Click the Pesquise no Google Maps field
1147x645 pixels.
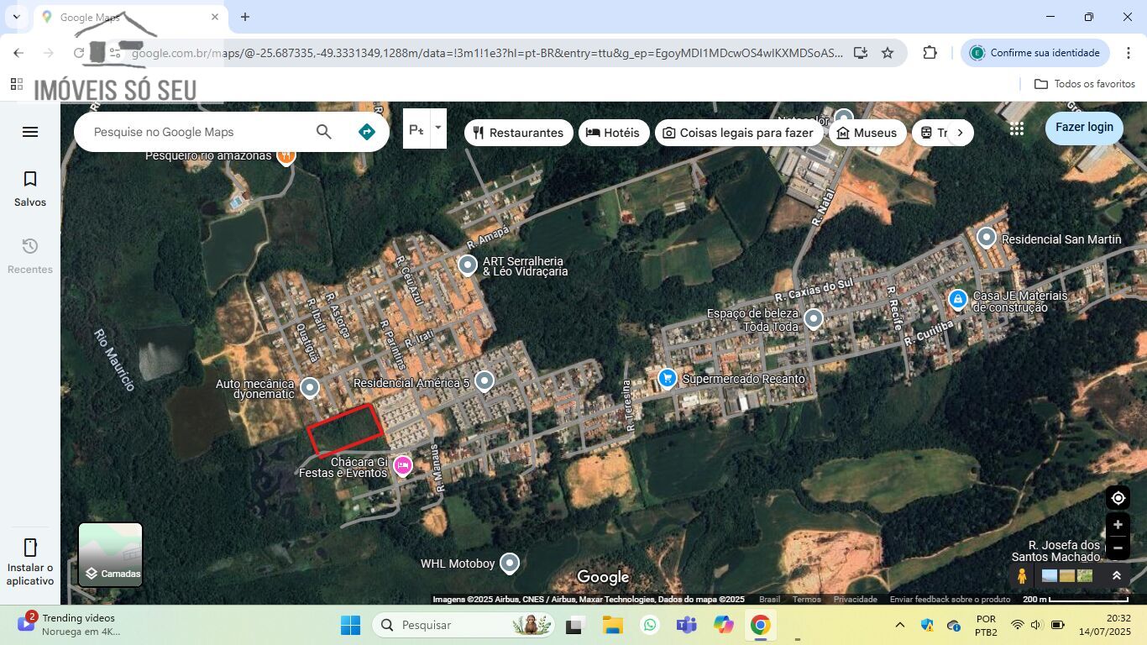pyautogui.click(x=197, y=132)
